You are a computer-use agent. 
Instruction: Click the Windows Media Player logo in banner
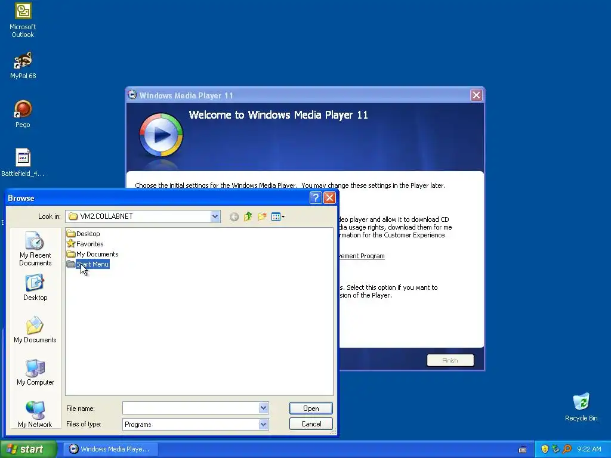[x=161, y=135]
